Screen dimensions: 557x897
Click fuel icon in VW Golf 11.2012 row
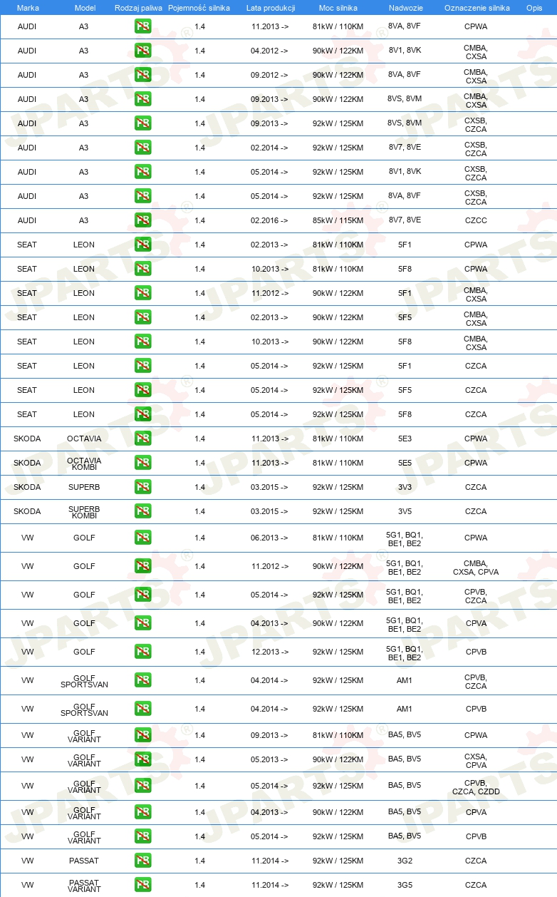[142, 566]
